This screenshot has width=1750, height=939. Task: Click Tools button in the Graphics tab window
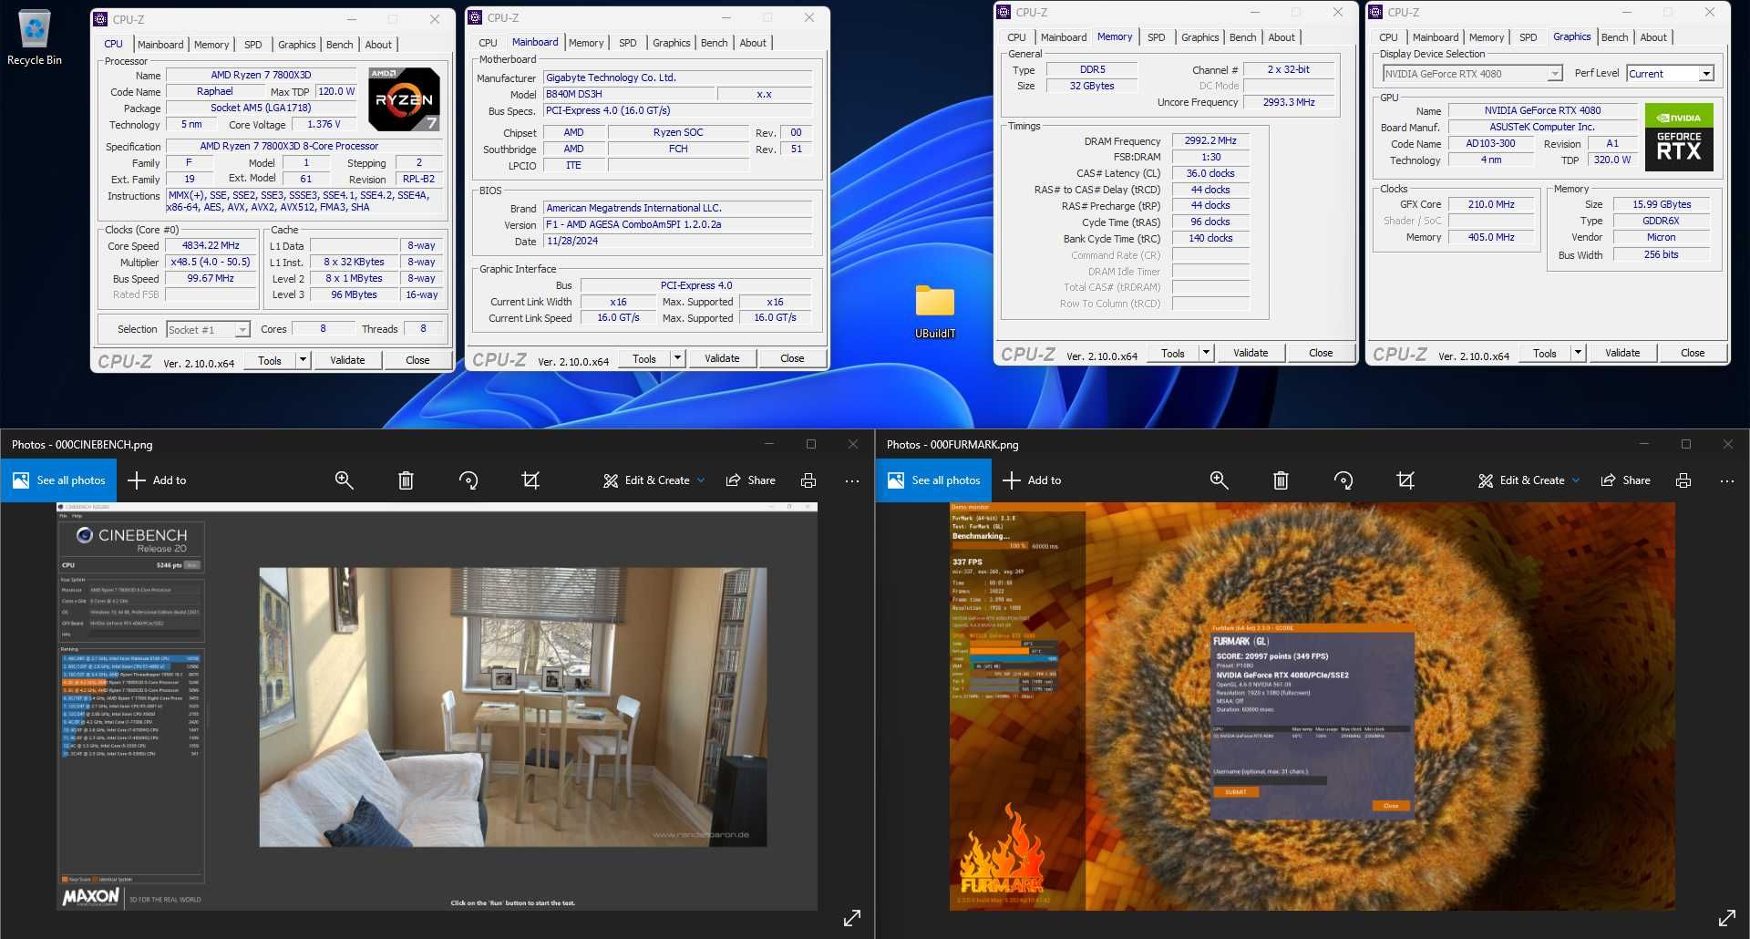(1545, 353)
